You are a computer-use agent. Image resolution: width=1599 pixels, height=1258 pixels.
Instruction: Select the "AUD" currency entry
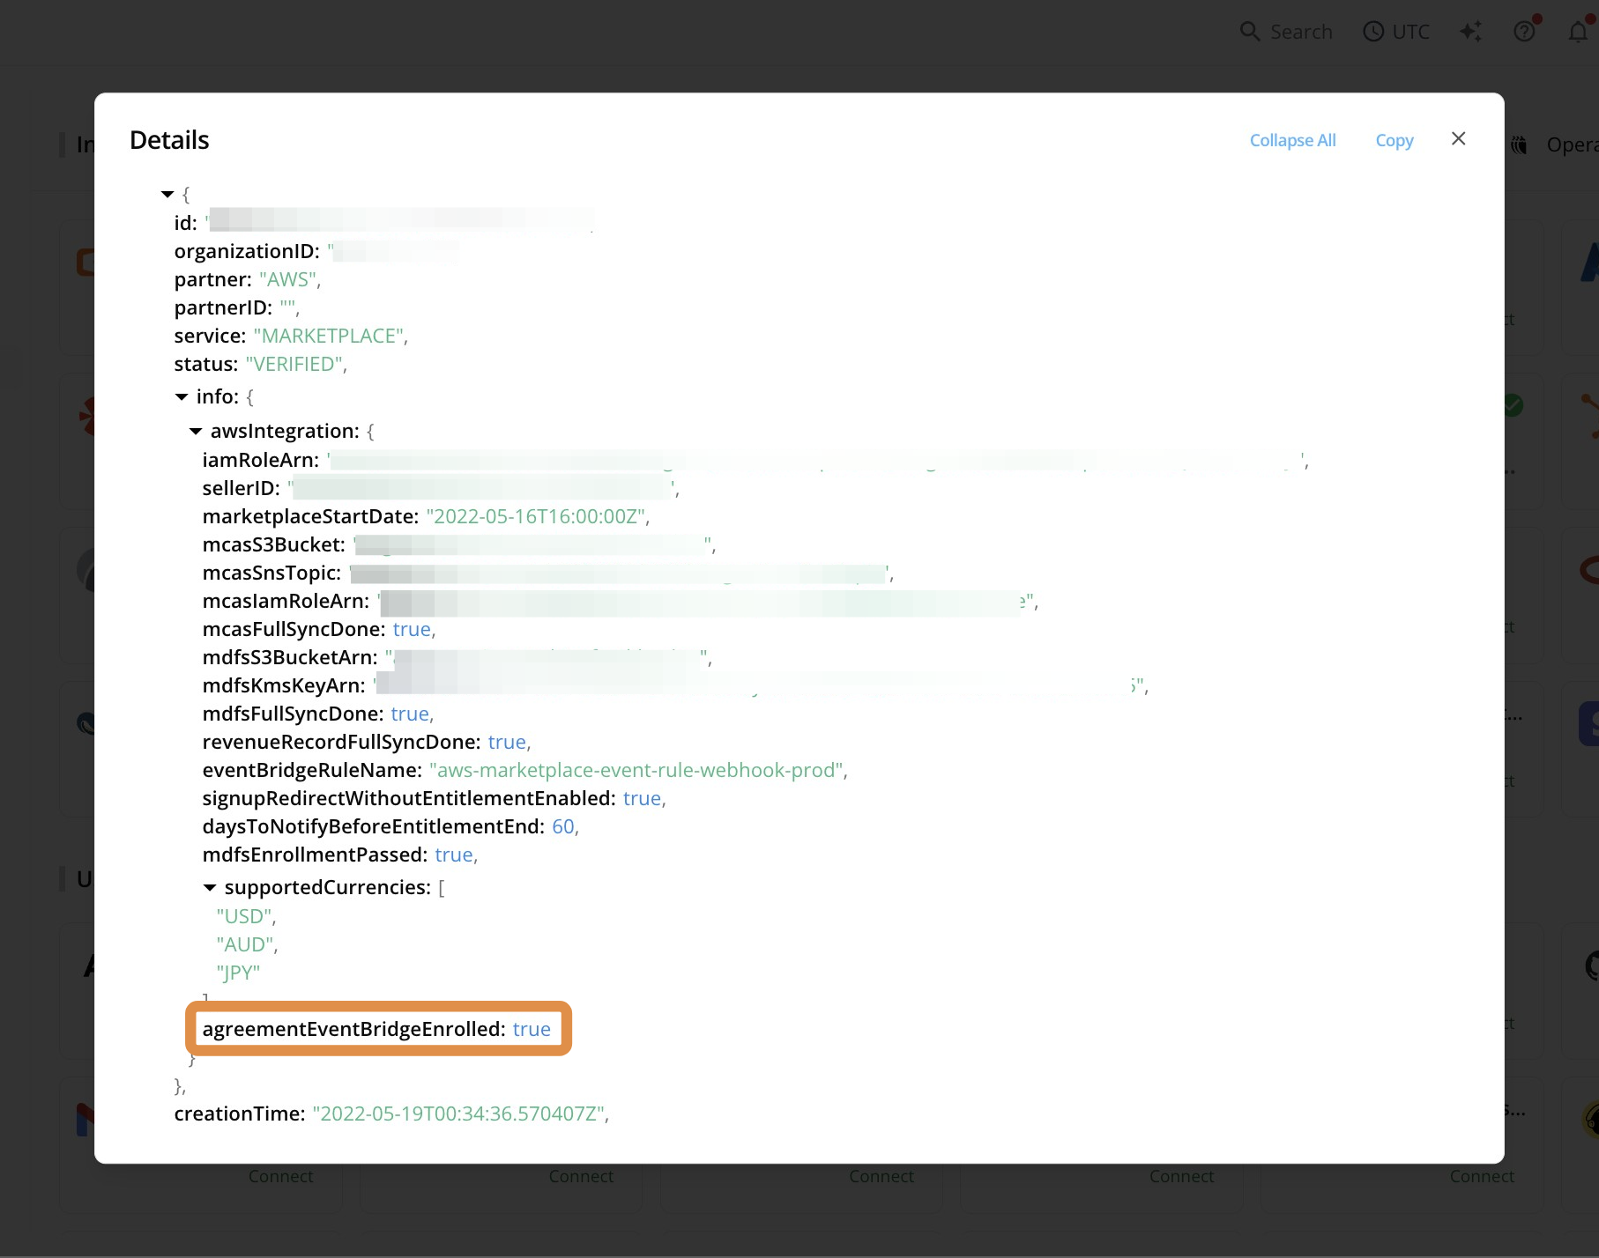point(244,945)
